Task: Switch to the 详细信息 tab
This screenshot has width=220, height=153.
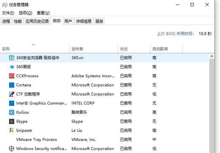Action: (84, 21)
